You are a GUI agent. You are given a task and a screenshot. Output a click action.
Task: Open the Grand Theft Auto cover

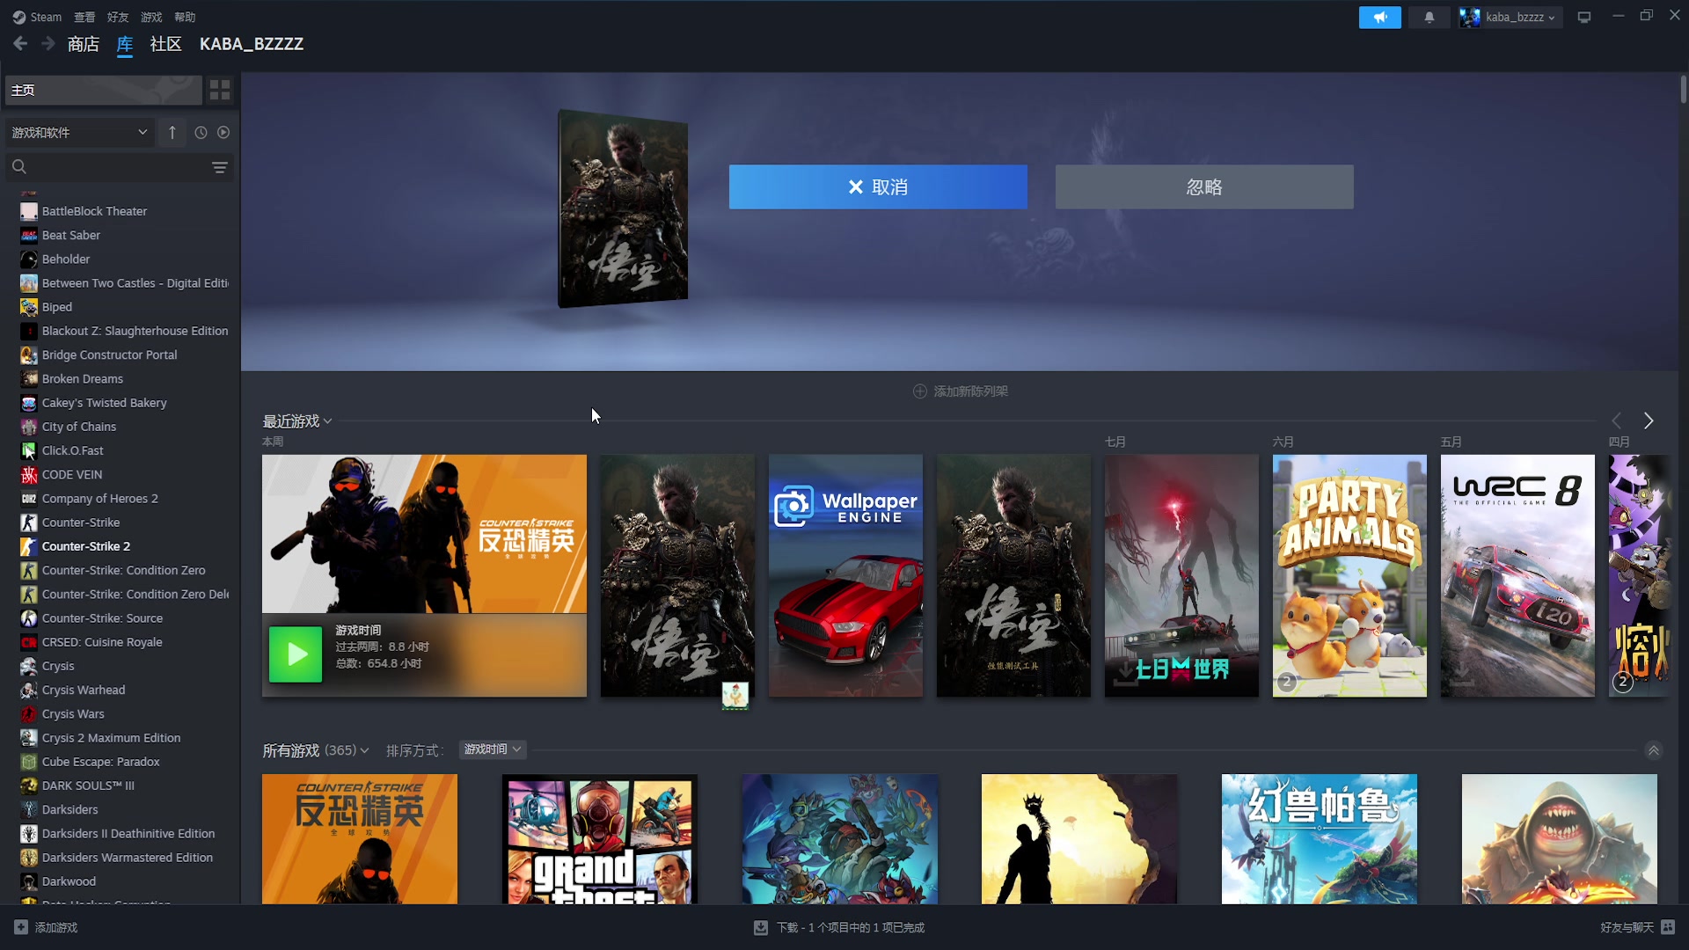click(x=600, y=839)
